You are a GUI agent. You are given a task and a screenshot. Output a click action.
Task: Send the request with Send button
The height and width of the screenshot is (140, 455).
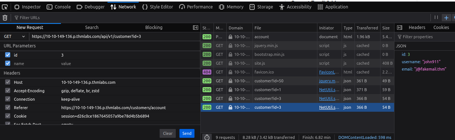click(x=187, y=133)
